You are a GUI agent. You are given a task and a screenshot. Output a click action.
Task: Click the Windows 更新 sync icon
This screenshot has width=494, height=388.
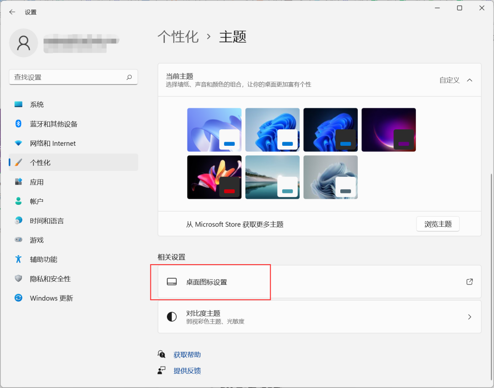click(19, 298)
